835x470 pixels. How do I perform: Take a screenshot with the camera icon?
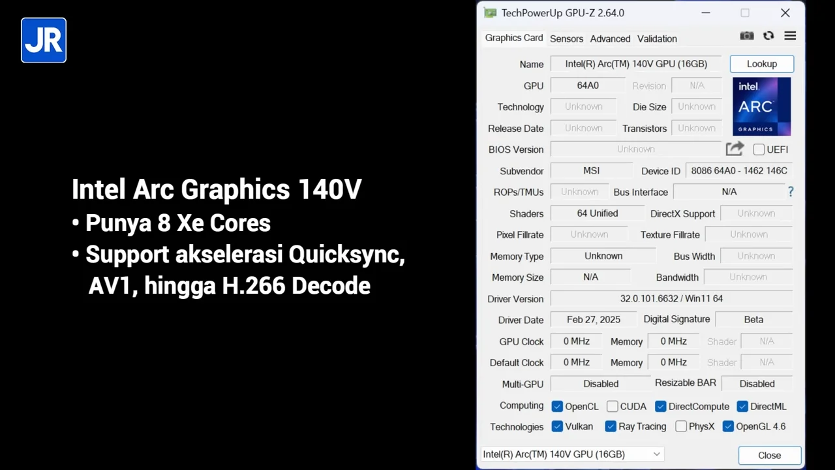tap(746, 36)
